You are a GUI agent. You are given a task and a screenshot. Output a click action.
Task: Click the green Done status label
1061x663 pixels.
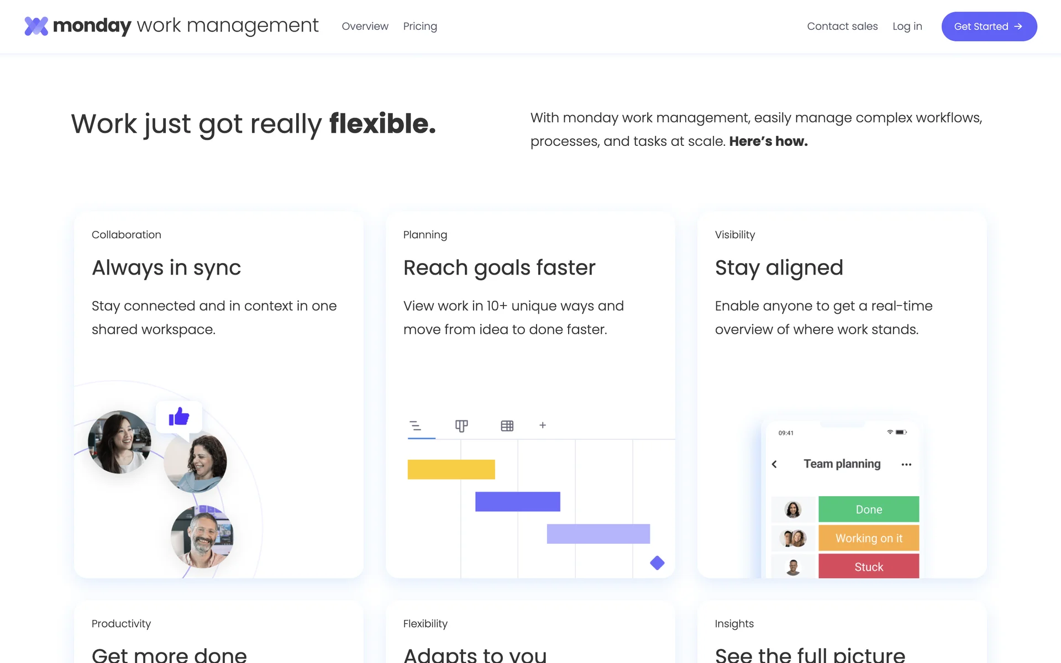pyautogui.click(x=868, y=509)
